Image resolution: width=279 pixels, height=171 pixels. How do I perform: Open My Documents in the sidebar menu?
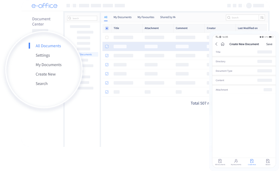click(49, 65)
